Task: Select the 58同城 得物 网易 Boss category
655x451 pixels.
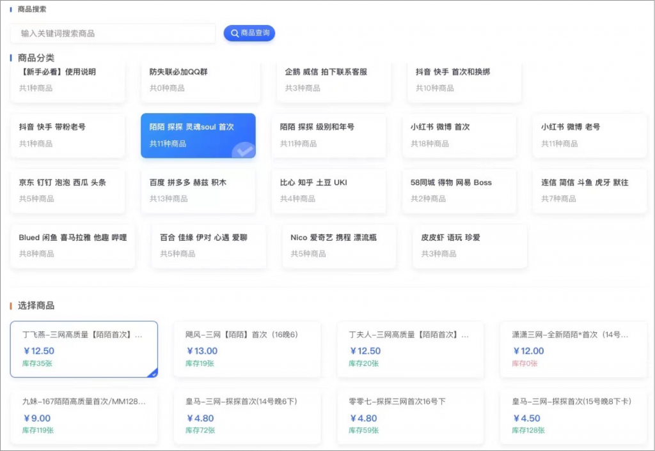Action: 459,190
